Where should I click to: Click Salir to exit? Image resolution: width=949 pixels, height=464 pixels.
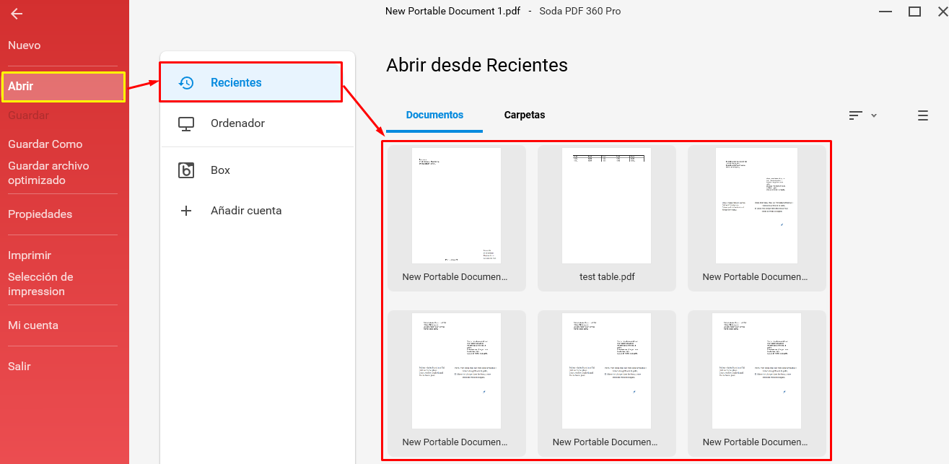[19, 367]
